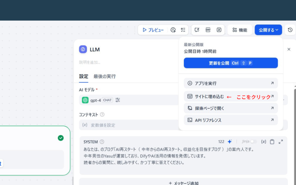
Task: Open the conversation variables panel icon
Action: click(197, 30)
